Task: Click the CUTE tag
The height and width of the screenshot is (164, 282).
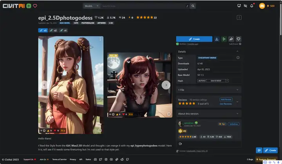Action: pos(76,23)
